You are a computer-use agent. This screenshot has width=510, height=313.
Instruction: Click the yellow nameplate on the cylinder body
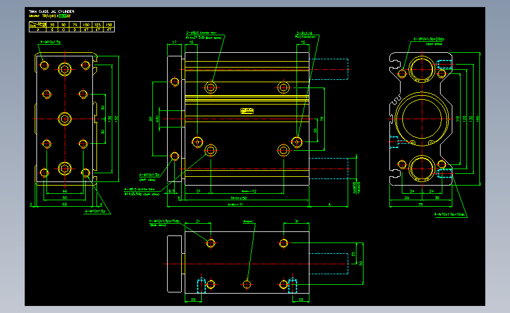[247, 111]
